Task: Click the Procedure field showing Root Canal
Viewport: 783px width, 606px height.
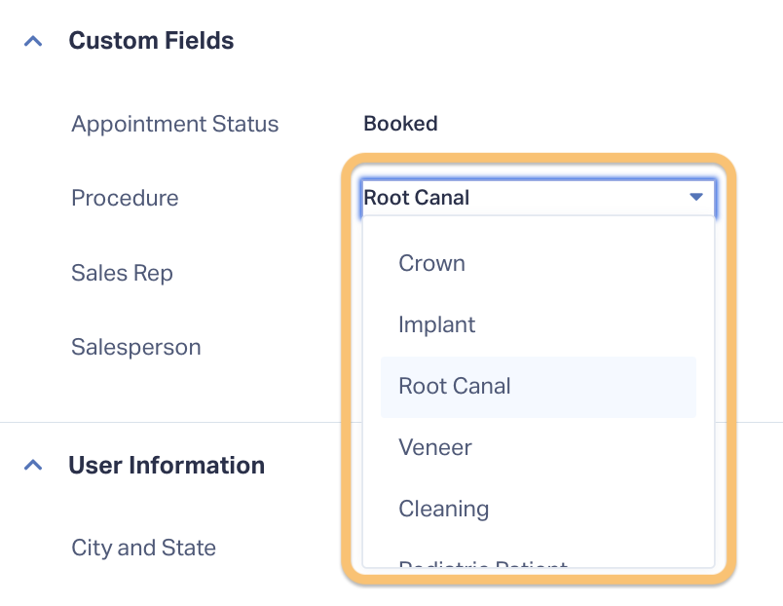Action: pos(539,198)
